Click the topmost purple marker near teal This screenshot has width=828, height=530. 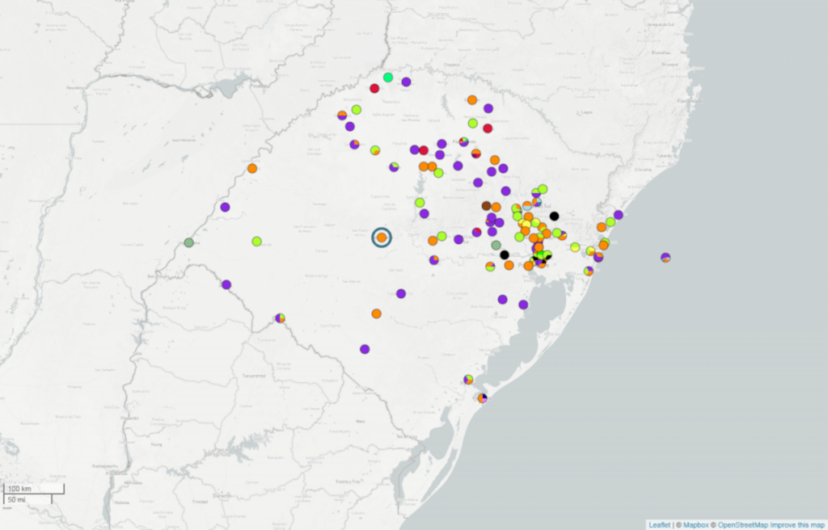406,82
